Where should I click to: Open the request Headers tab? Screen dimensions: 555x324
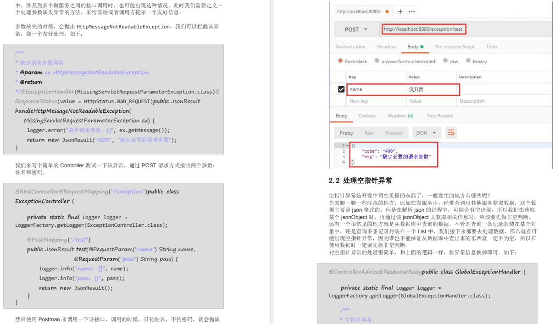click(386, 47)
